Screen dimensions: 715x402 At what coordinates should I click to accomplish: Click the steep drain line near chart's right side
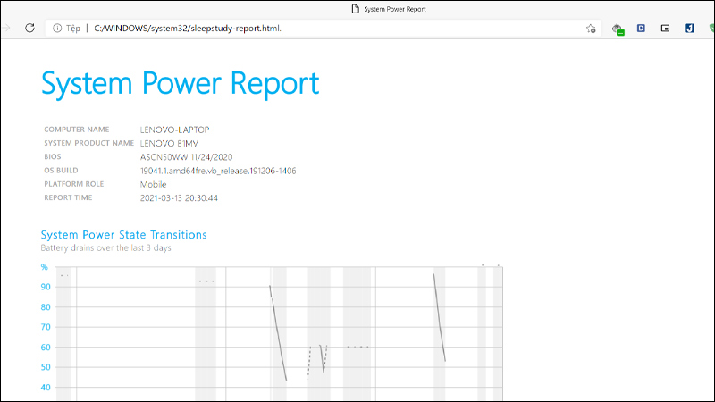click(x=440, y=318)
